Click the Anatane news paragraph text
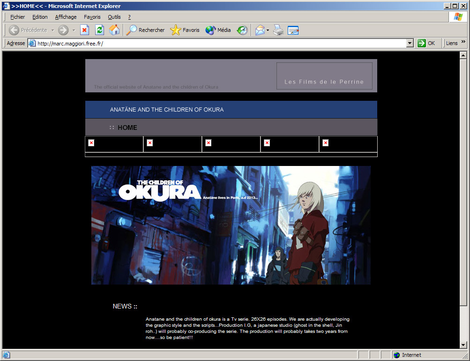The image size is (470, 361). (x=247, y=328)
